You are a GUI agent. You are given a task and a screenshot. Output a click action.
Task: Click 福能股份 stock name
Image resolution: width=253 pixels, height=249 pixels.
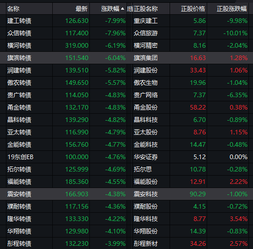tap(146, 182)
